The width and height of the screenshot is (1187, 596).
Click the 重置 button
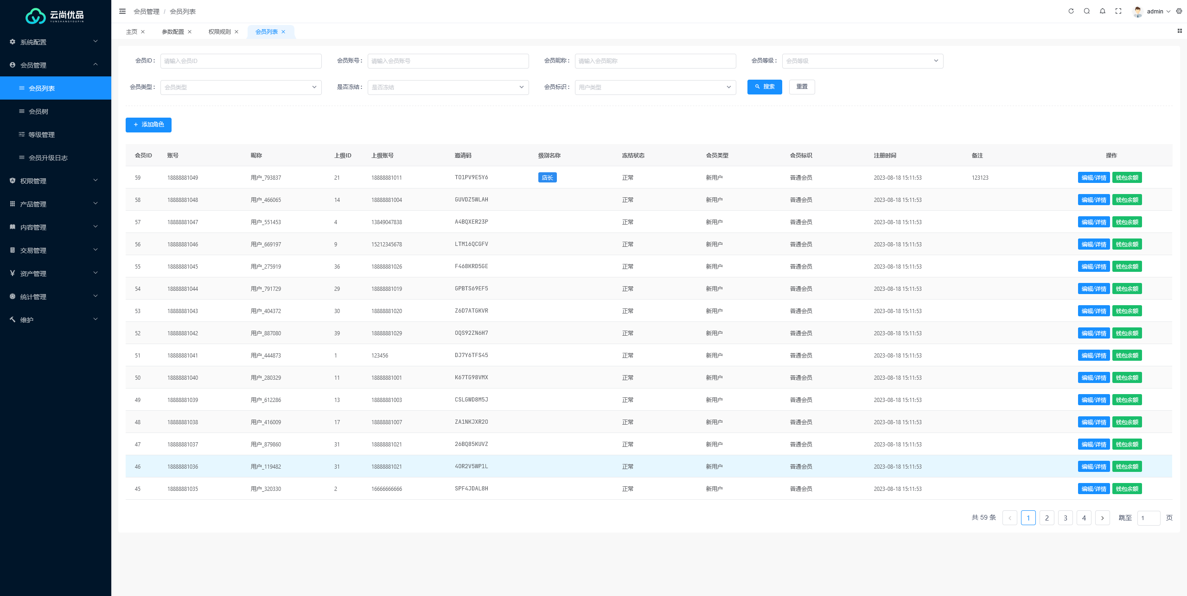802,87
